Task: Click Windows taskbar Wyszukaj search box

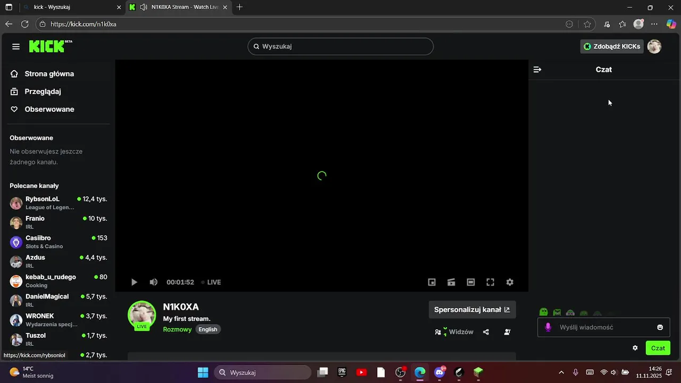Action: pyautogui.click(x=263, y=372)
